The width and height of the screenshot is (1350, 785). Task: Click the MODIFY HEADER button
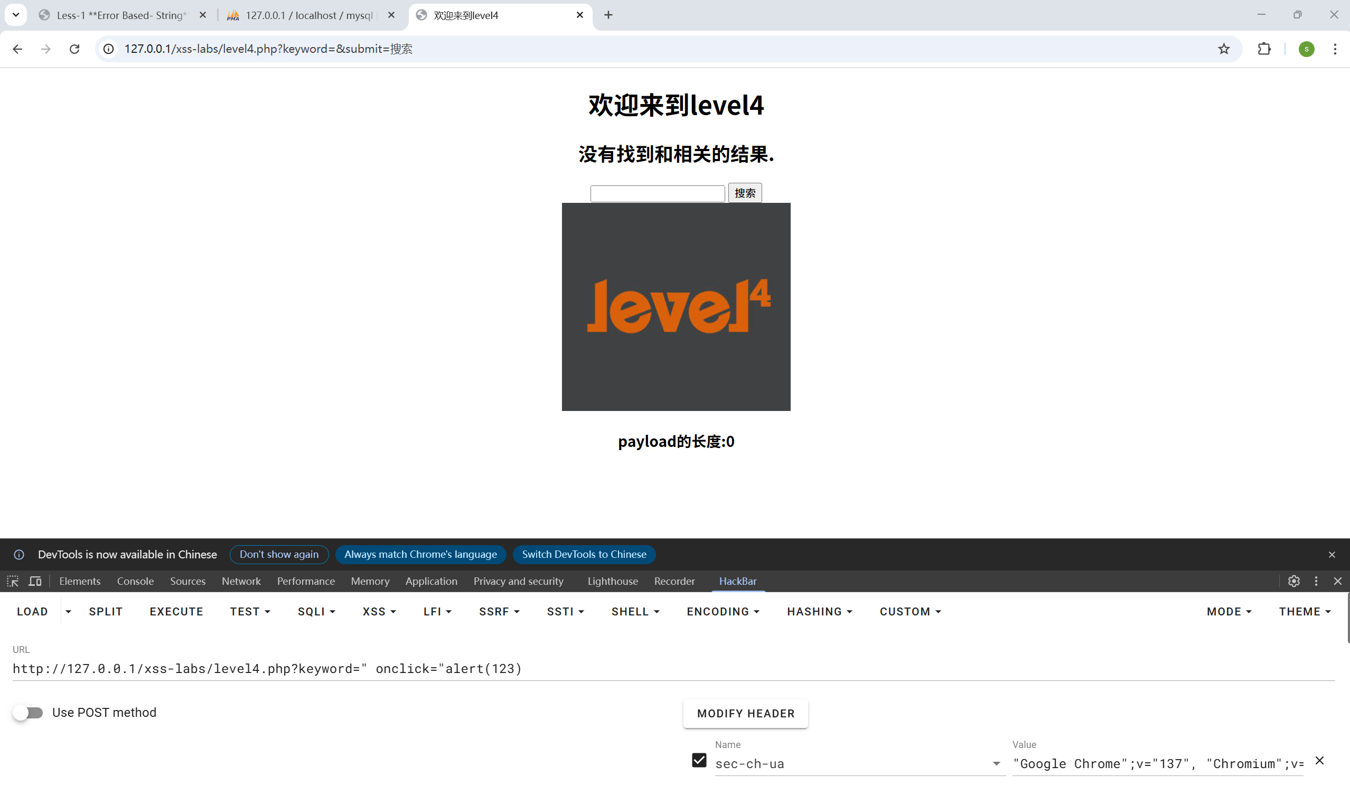[x=745, y=713]
